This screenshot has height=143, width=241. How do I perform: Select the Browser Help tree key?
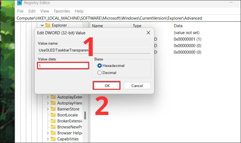pyautogui.click(x=70, y=133)
